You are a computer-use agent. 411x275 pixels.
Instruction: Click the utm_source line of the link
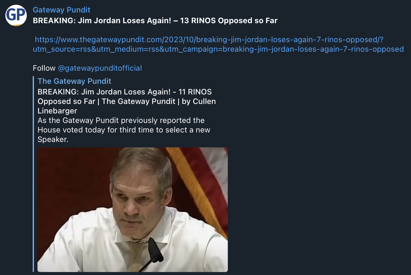point(218,49)
